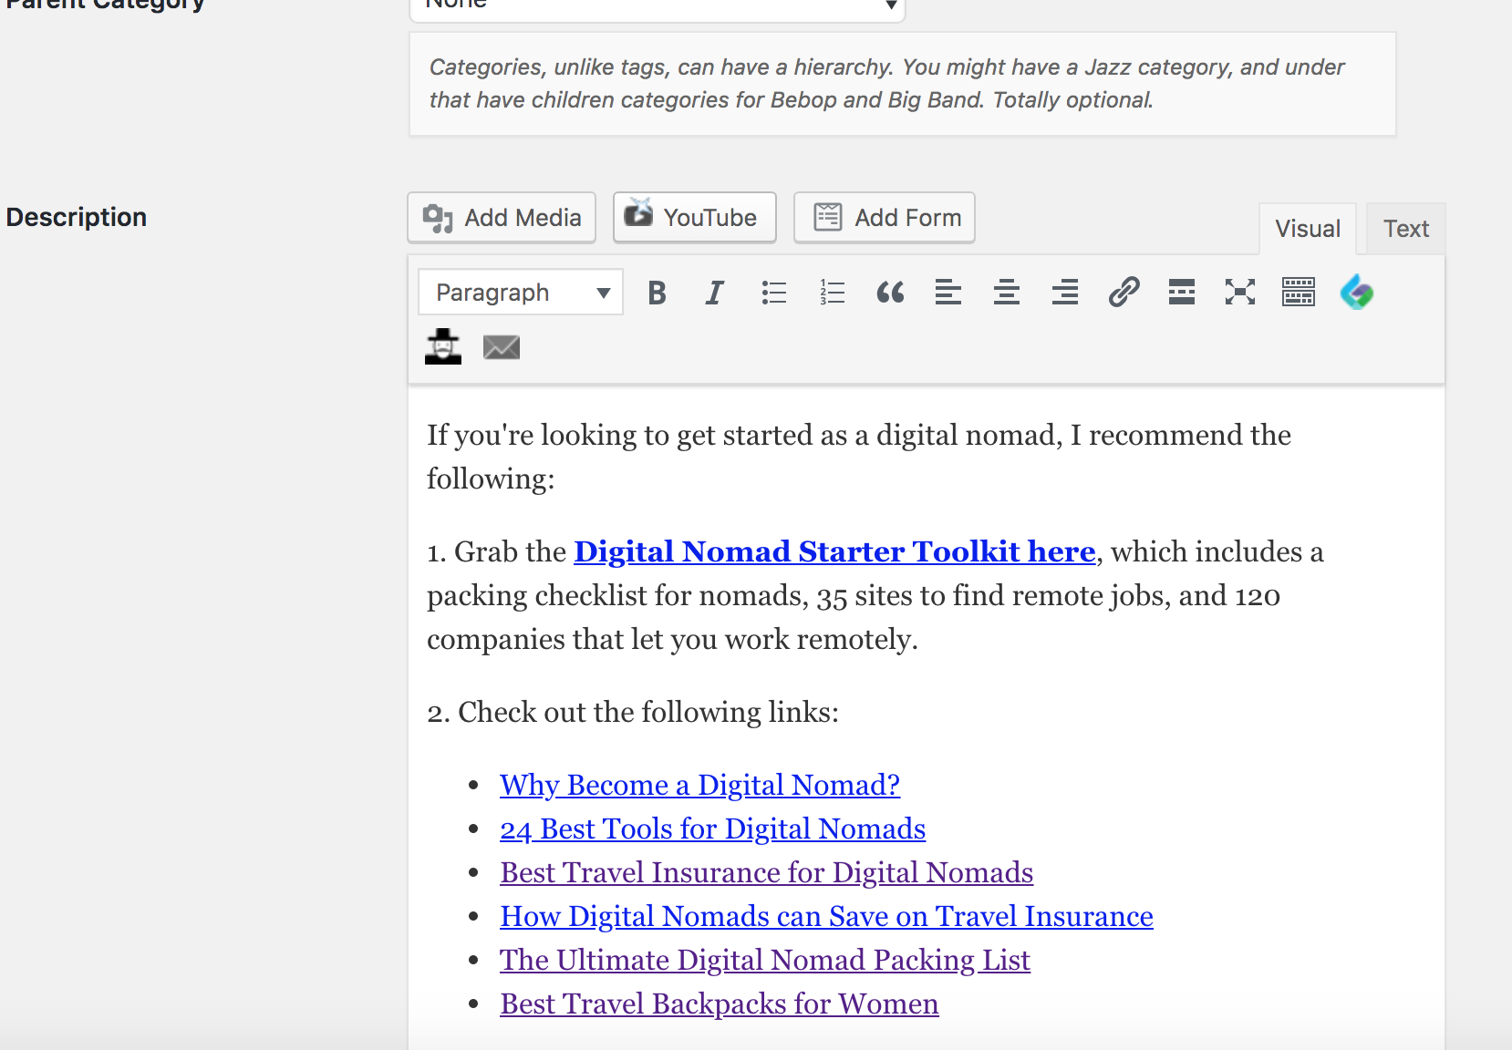Viewport: 1512px width, 1050px height.
Task: Click the colorful diamond plugin icon
Action: (x=1357, y=293)
